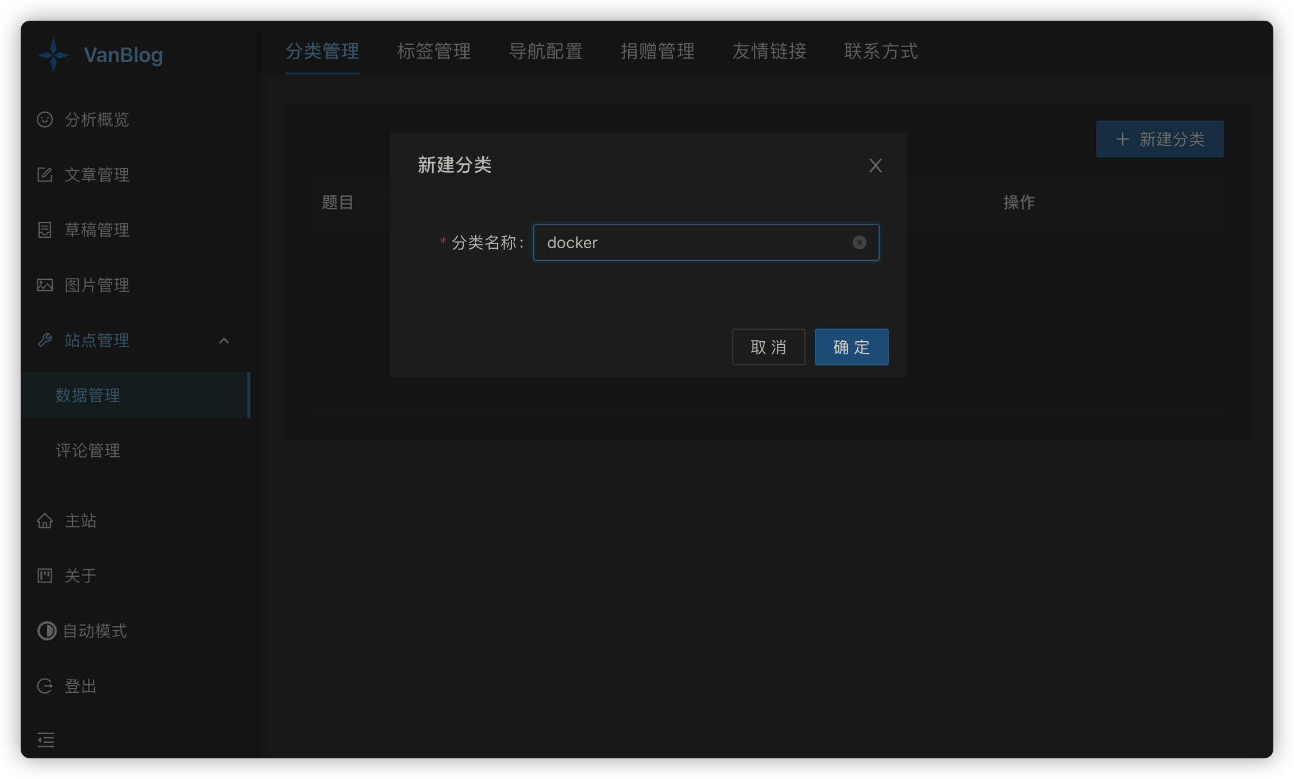1294x779 pixels.
Task: Click the VanBlog star logo icon
Action: (x=53, y=55)
